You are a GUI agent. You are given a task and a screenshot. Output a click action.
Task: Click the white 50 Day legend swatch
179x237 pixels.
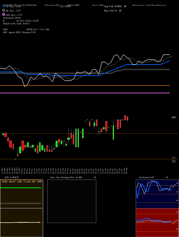[x=4, y=10]
